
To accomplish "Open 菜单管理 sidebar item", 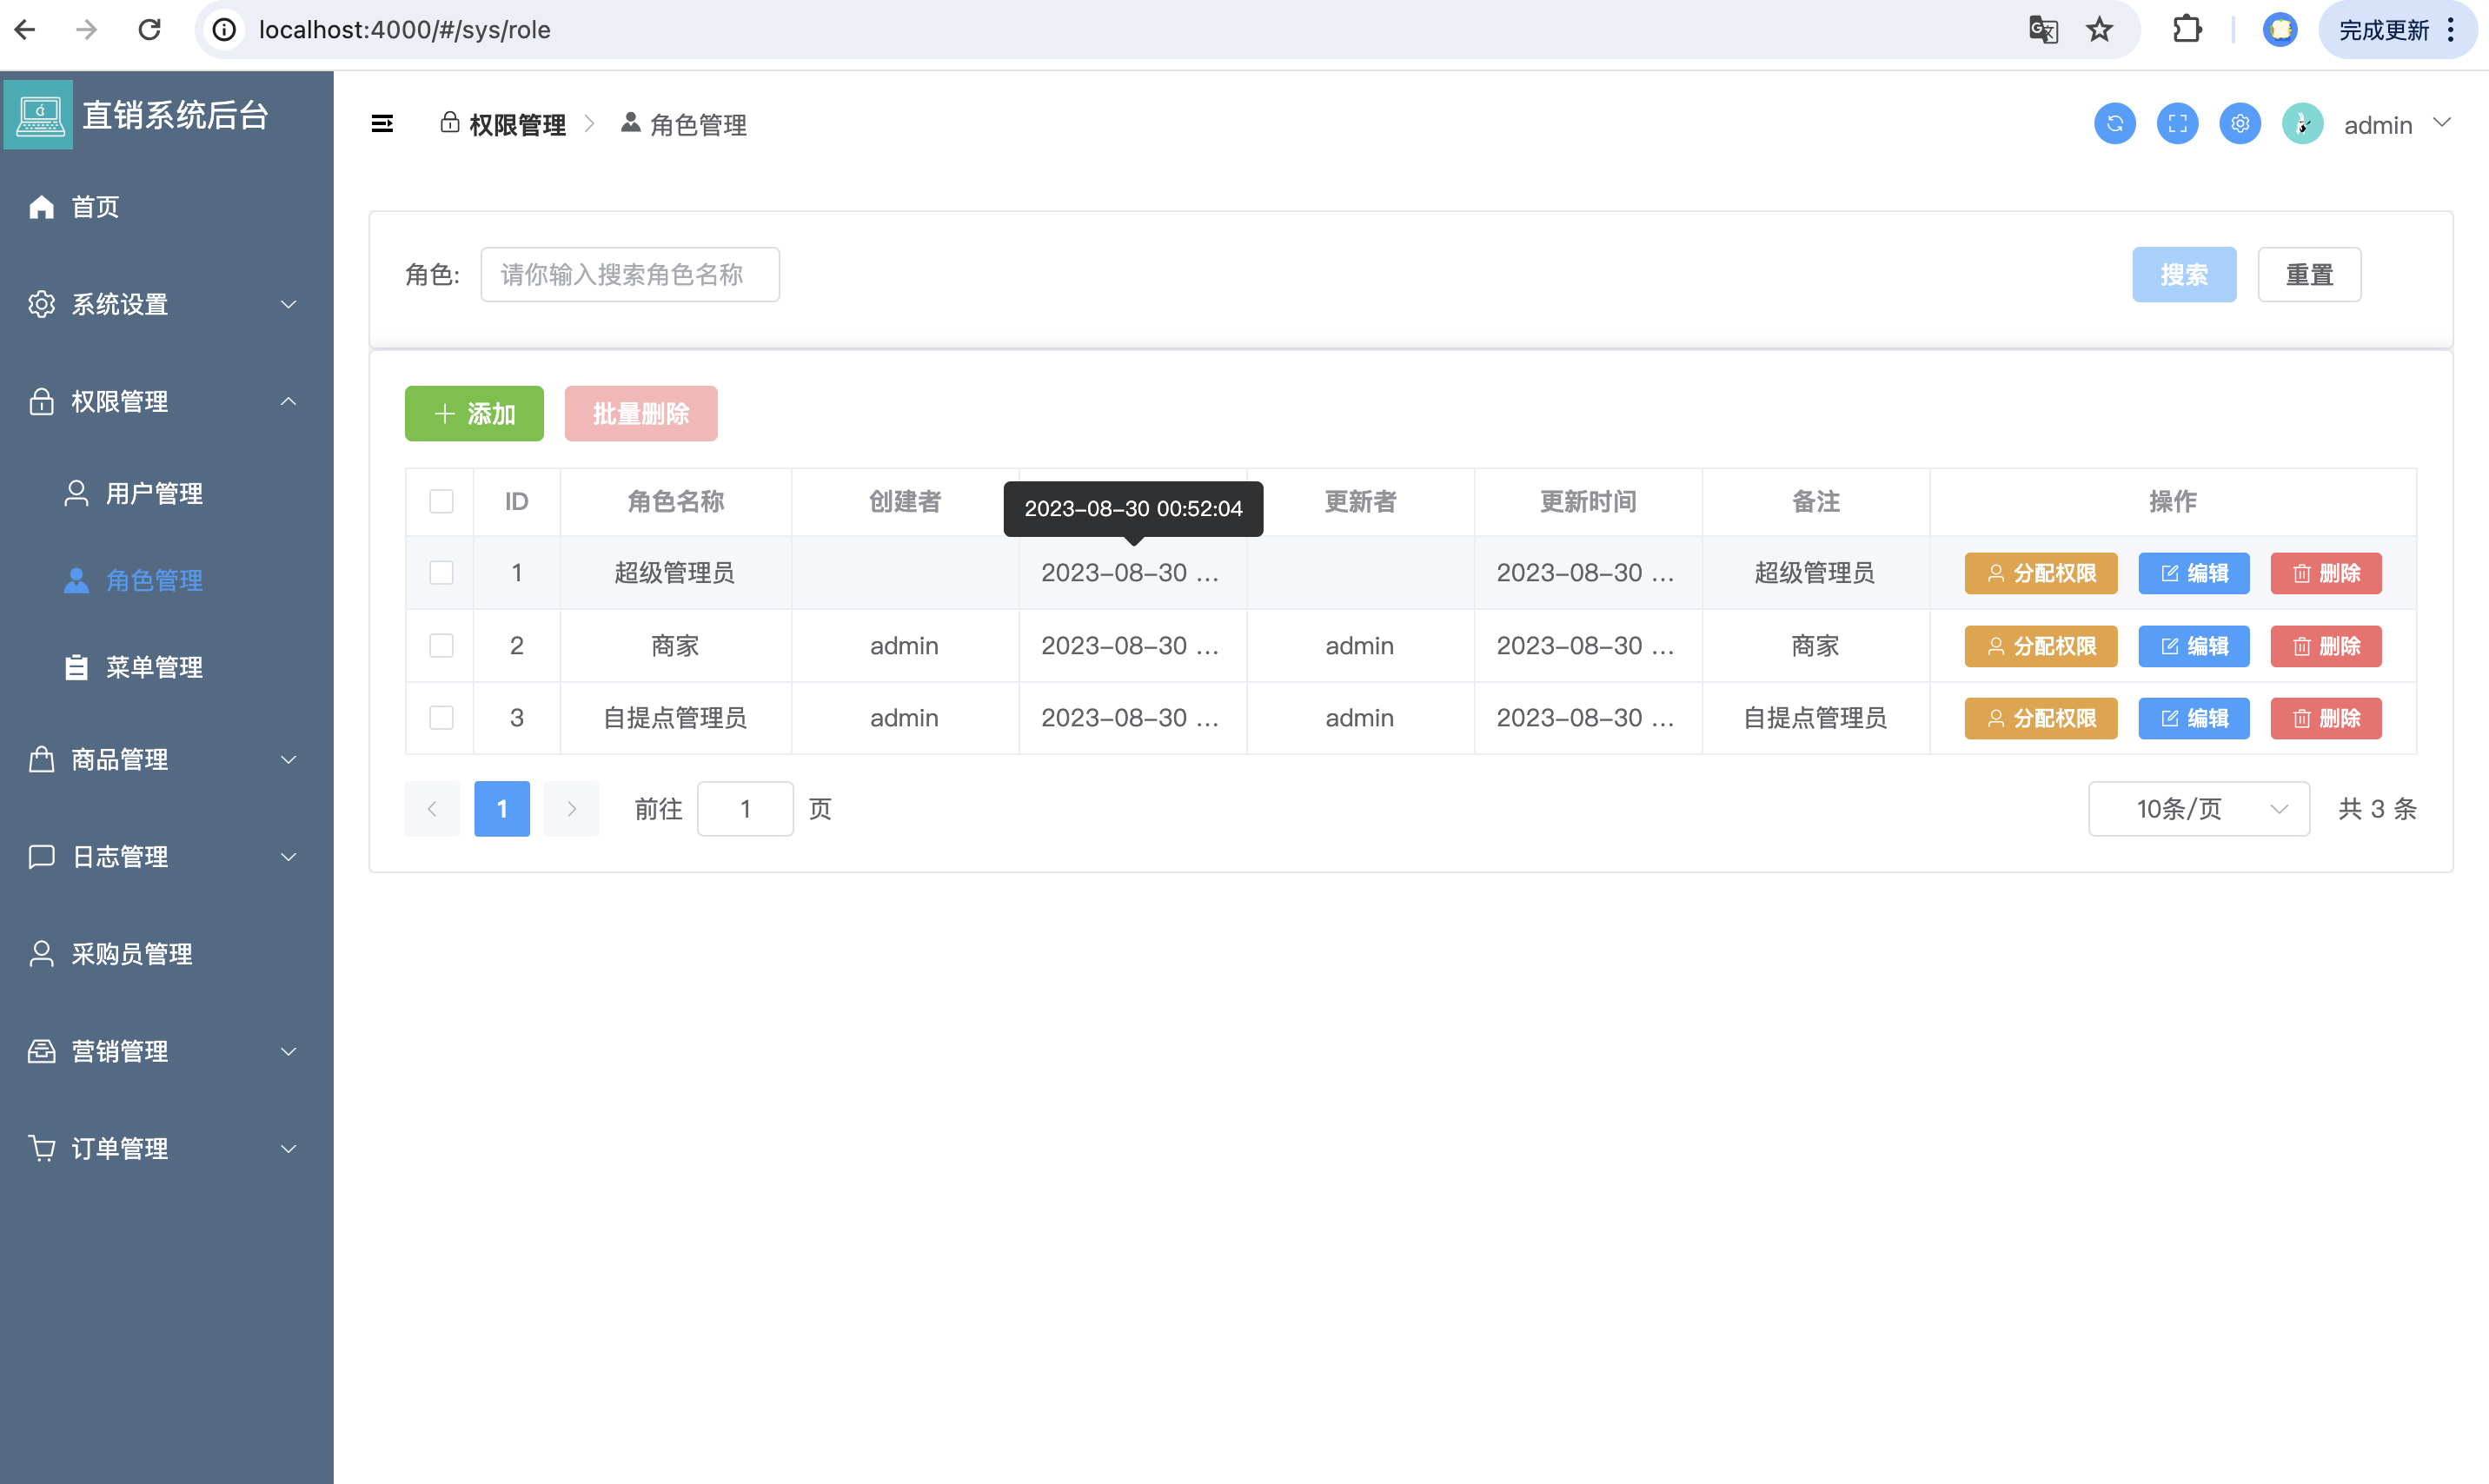I will tap(154, 667).
